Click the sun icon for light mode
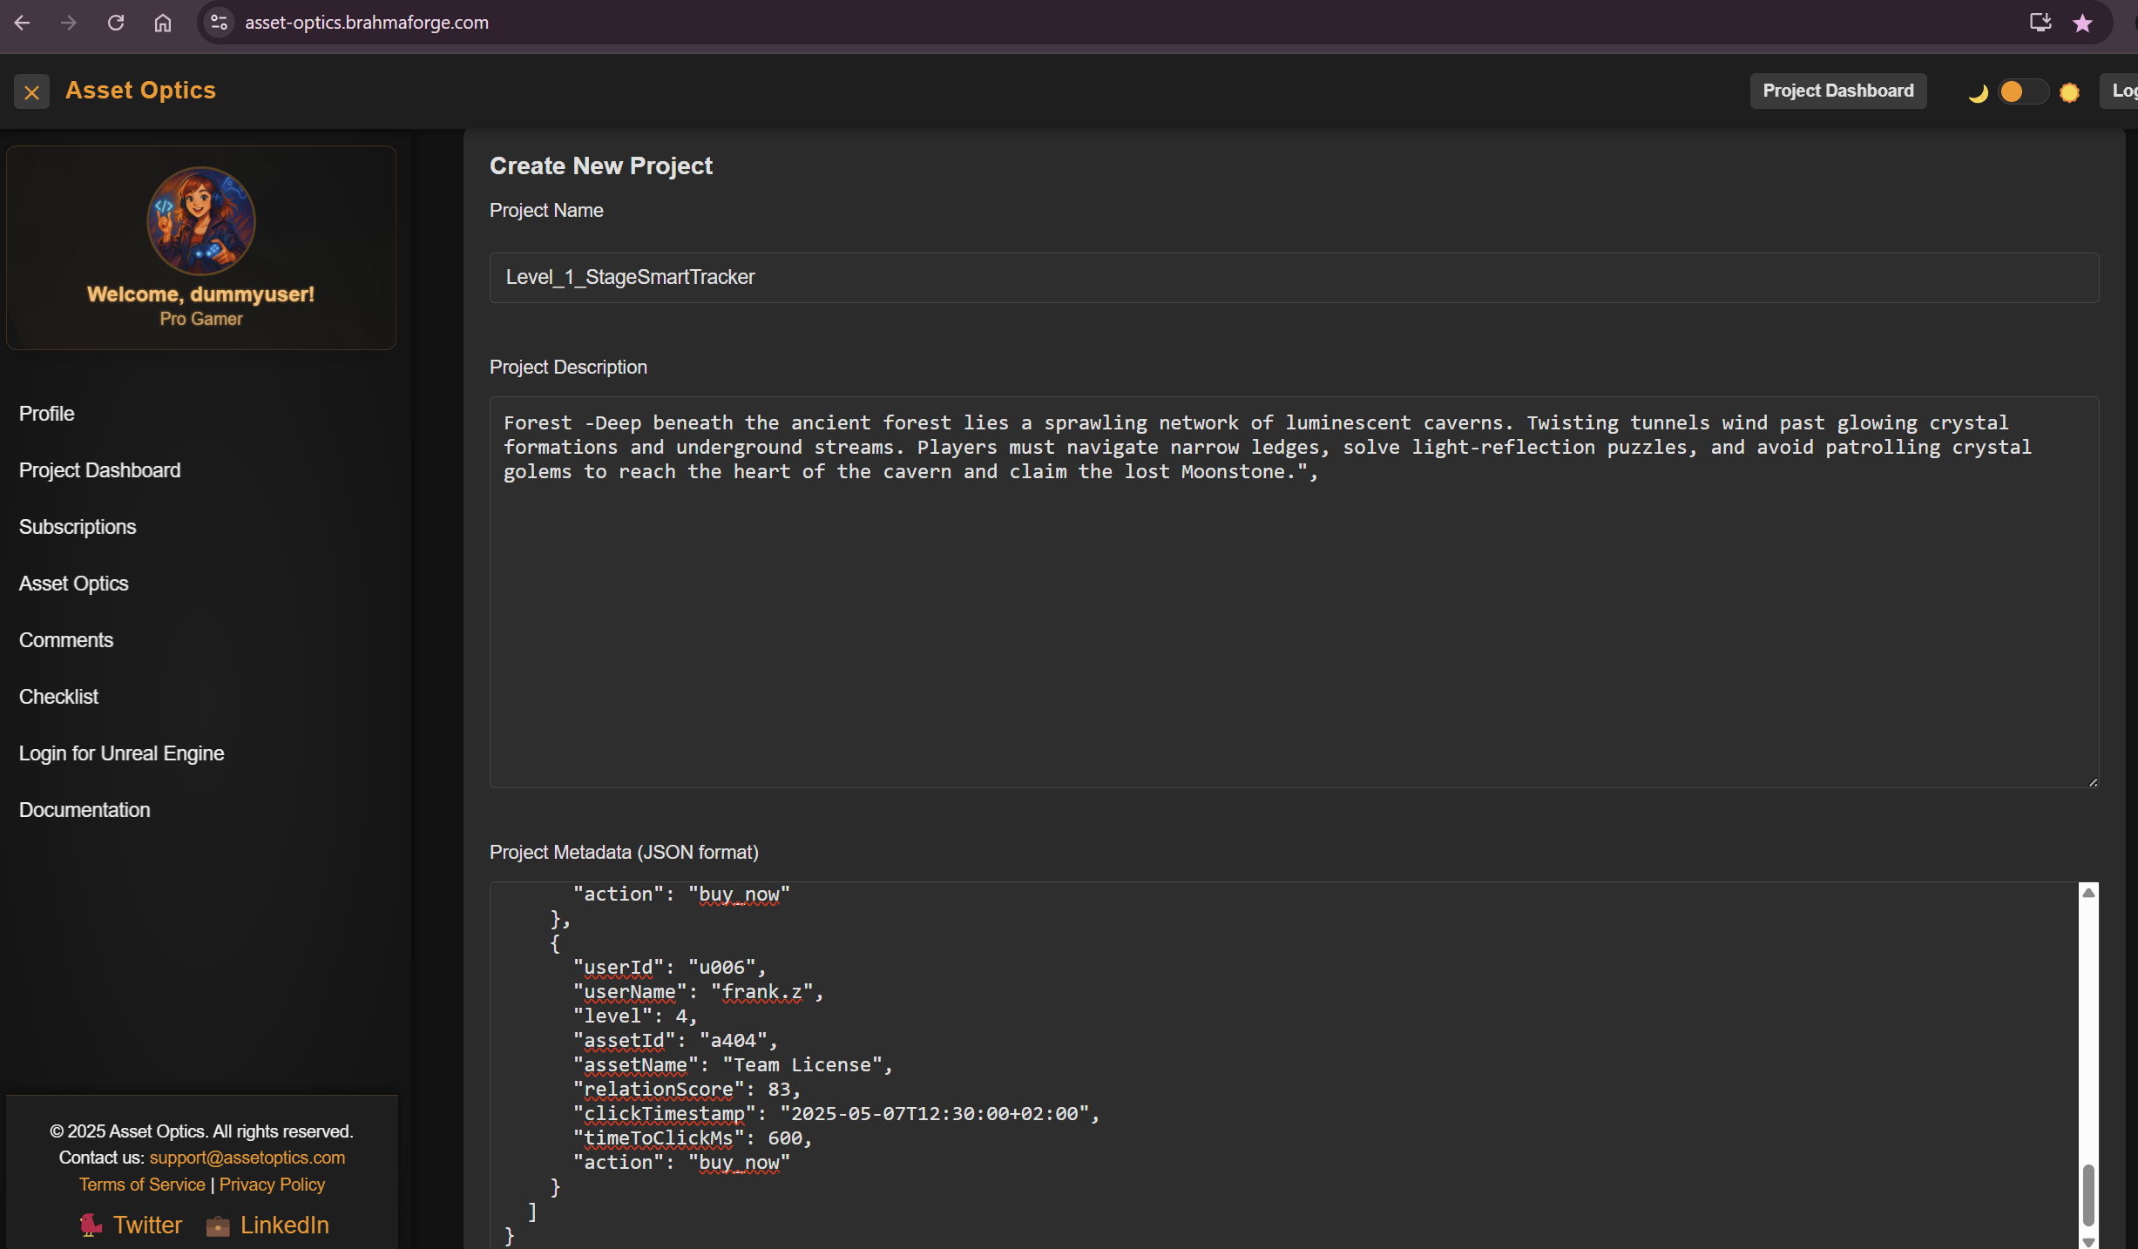 point(2070,92)
